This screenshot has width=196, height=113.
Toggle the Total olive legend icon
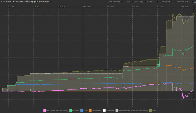151,111
